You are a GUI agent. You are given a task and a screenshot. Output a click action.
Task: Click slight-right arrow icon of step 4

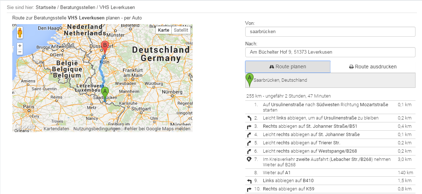[249, 135]
